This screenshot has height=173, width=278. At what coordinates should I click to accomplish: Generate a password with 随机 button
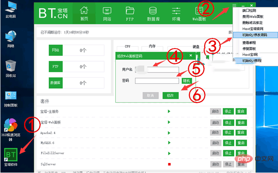point(187,81)
